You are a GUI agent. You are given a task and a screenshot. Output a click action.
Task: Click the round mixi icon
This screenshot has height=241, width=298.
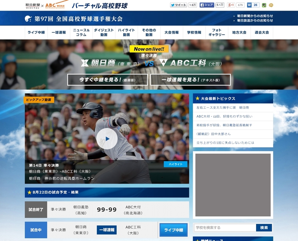[271, 5]
